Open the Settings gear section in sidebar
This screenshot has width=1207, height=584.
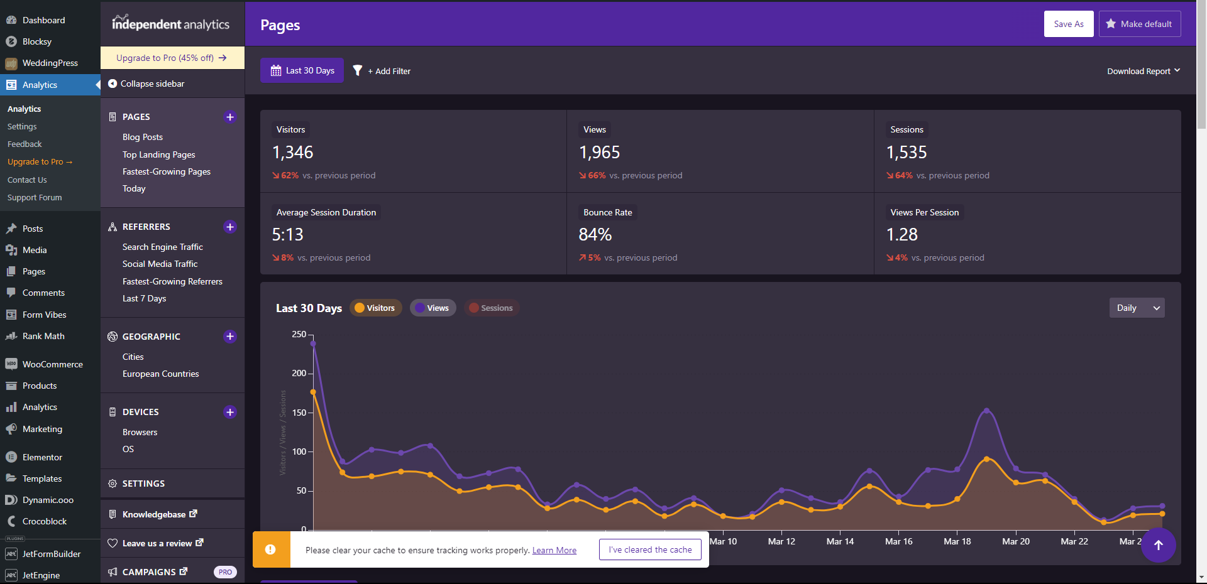pos(143,484)
